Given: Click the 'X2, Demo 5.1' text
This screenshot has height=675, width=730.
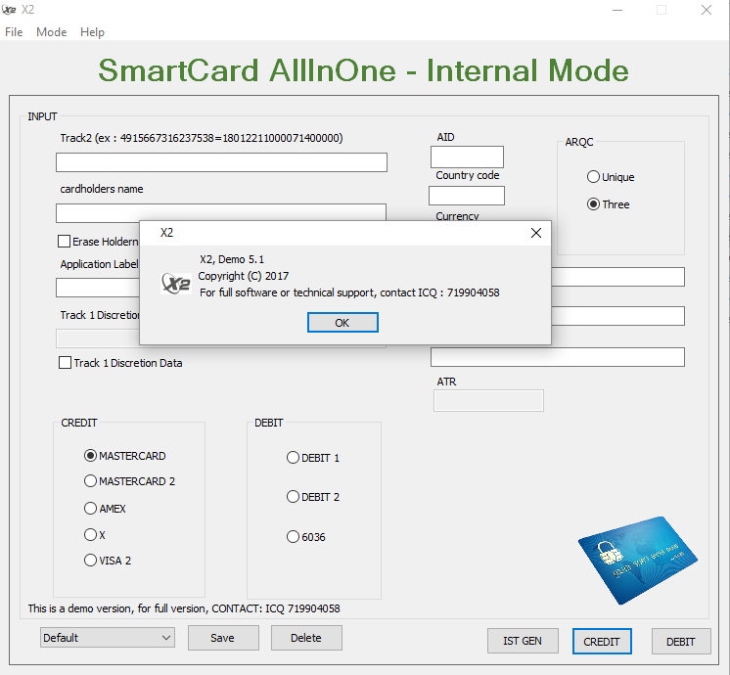Looking at the screenshot, I should coord(232,259).
